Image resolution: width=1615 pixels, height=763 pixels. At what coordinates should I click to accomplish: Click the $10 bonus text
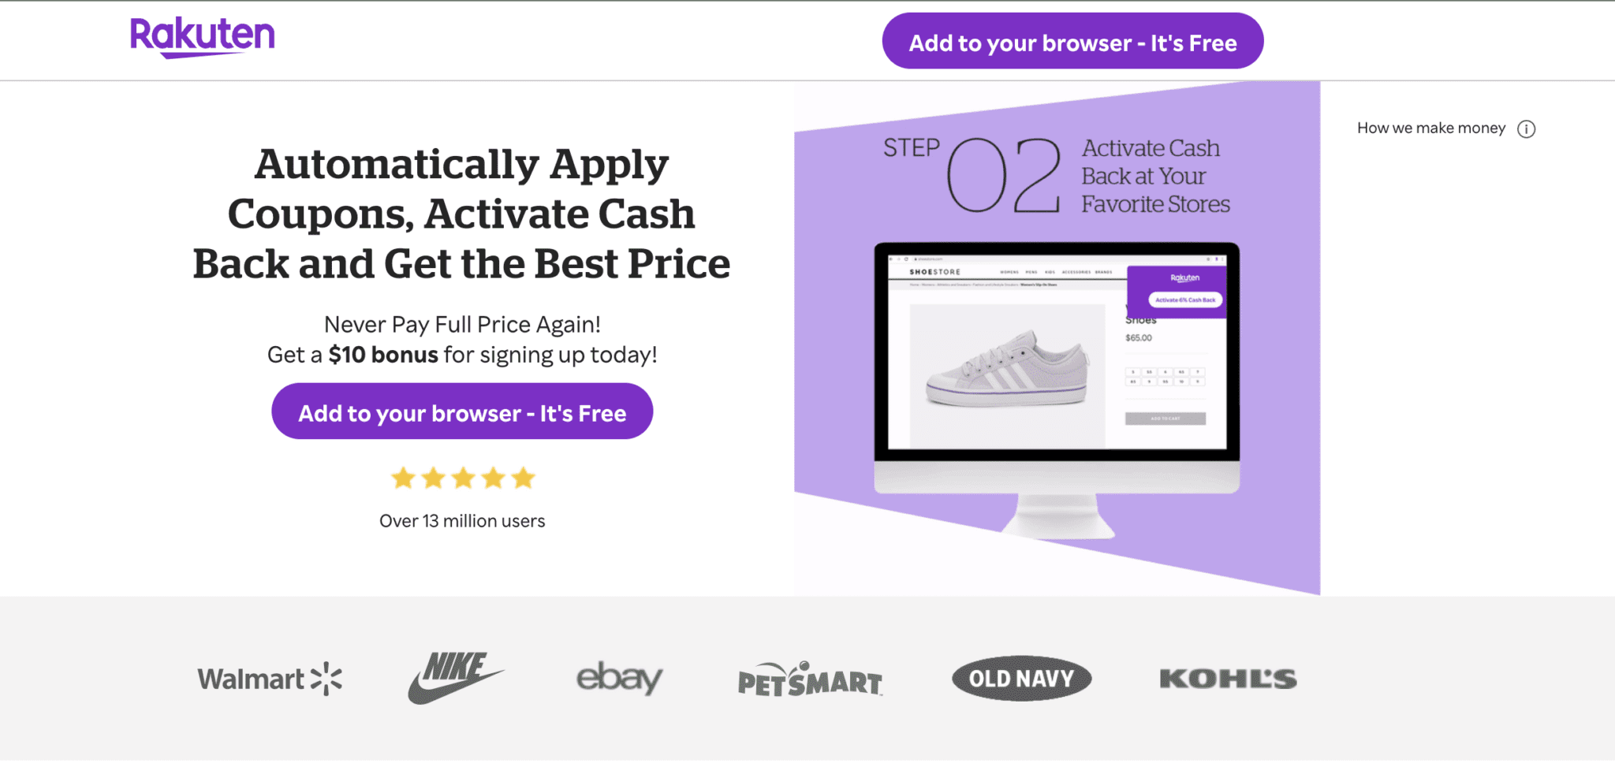pos(382,355)
